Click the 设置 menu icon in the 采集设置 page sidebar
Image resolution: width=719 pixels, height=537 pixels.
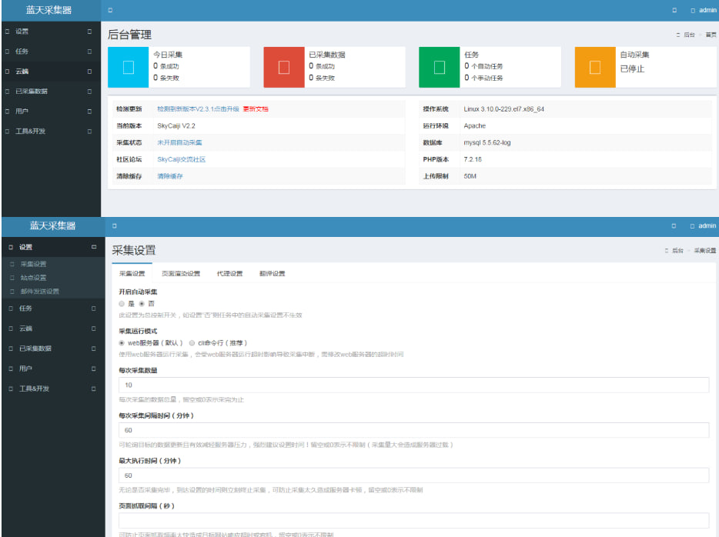tap(11, 248)
